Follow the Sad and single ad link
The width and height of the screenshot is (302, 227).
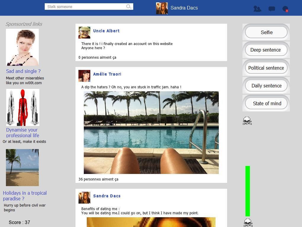pyautogui.click(x=23, y=71)
